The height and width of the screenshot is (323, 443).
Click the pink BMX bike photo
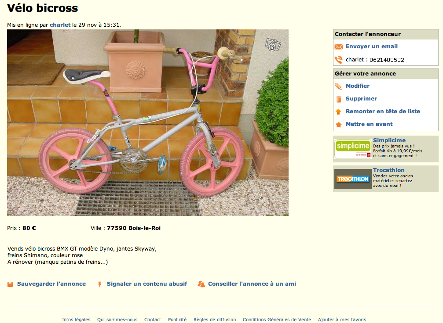click(148, 122)
